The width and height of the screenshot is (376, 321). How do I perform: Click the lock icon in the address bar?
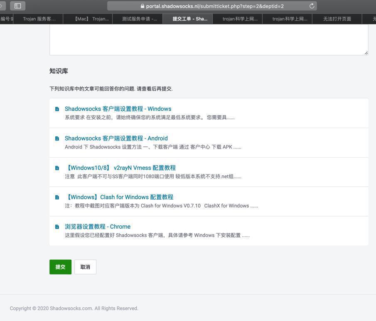pyautogui.click(x=143, y=6)
